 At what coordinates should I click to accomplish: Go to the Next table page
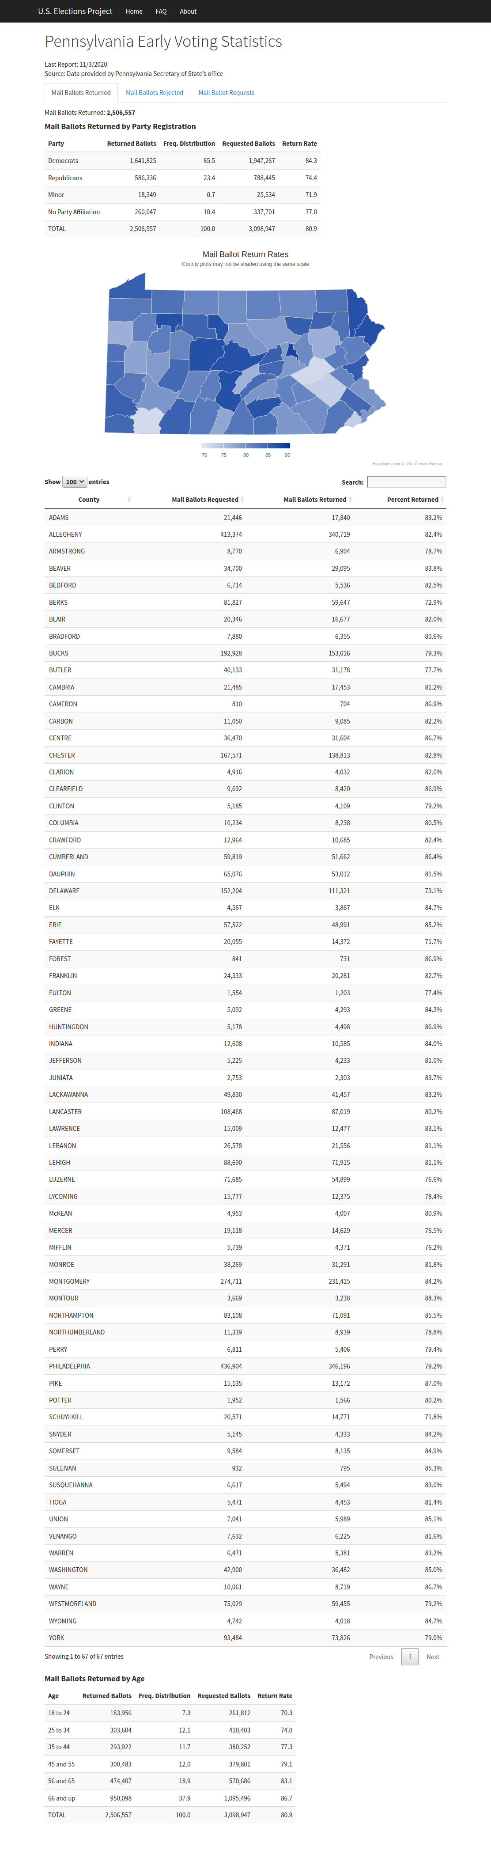(x=433, y=1657)
